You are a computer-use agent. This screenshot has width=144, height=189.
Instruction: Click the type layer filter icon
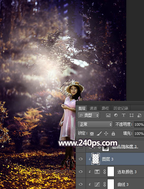[124, 115]
